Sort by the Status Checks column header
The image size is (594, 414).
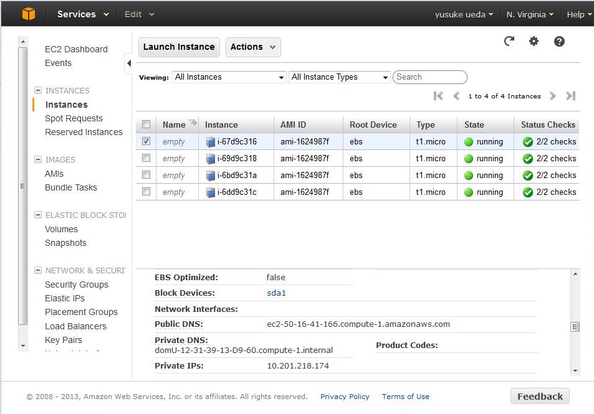tap(548, 125)
